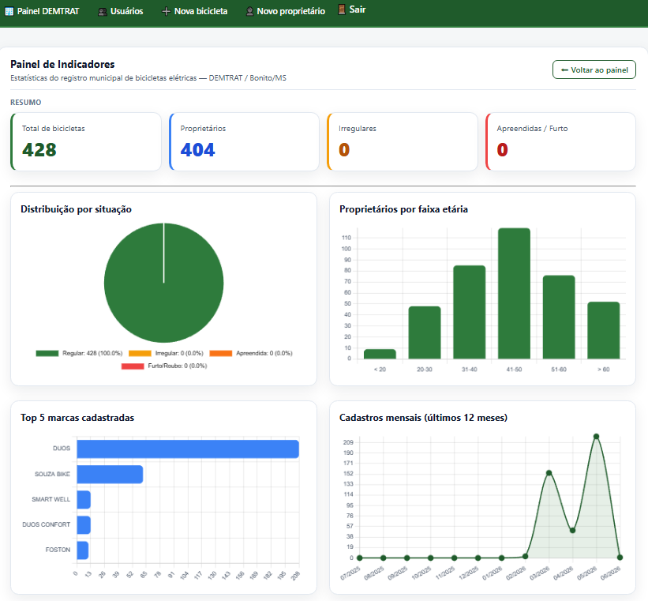Click the Painel de Indicadores heading

(62, 64)
